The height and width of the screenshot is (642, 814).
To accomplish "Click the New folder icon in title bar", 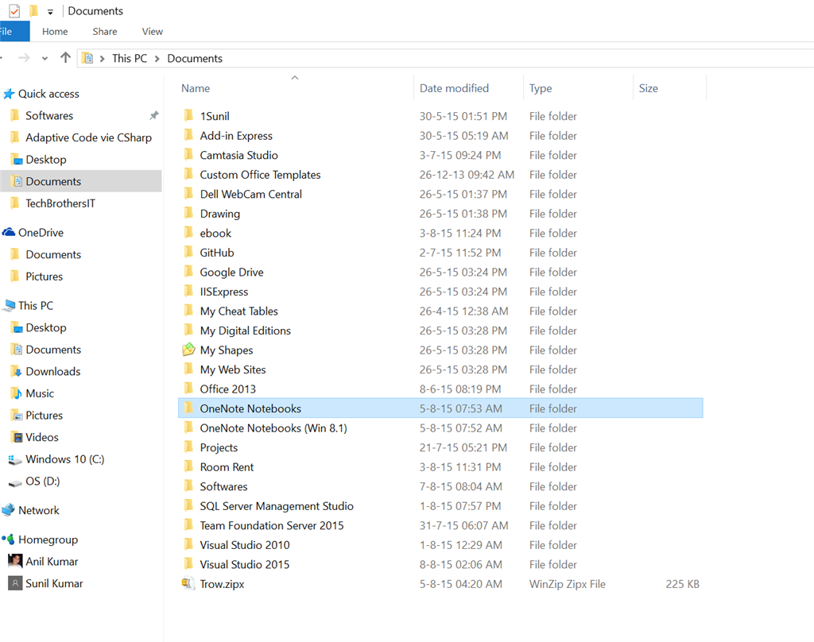I will [x=33, y=10].
